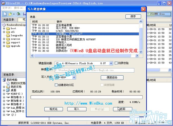Click the 返回 button
The image size is (173, 126).
point(122,109)
